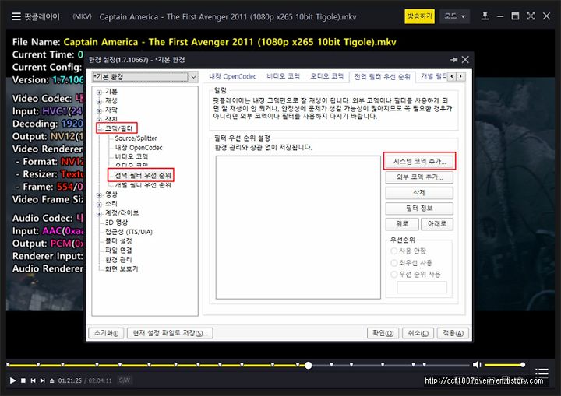Stop playback with the square stop icon
The image size is (561, 396).
23,380
